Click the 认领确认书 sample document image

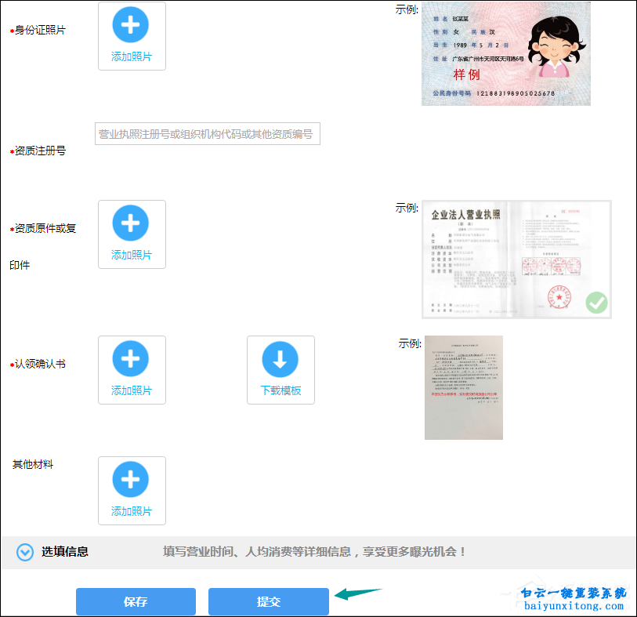[x=464, y=387]
